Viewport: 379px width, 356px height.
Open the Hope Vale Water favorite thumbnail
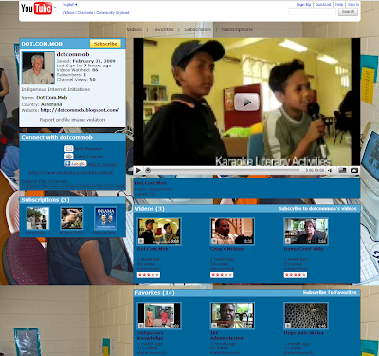click(306, 315)
